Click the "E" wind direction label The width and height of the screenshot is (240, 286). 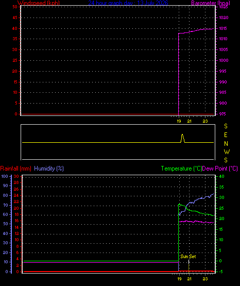226,135
